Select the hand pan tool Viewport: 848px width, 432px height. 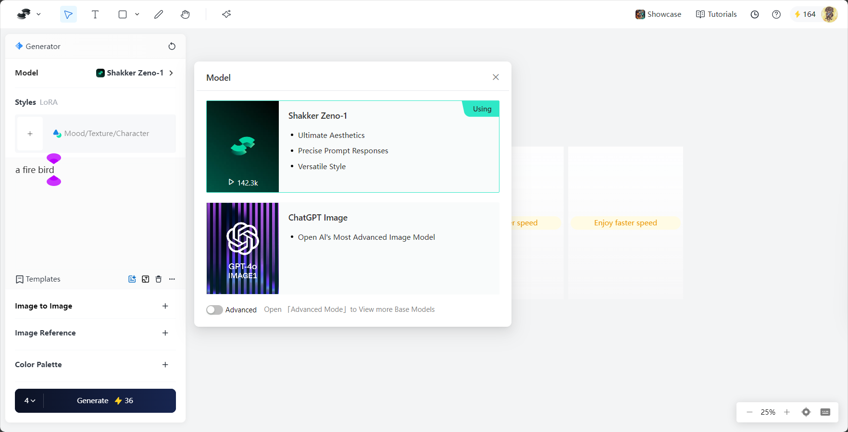pos(185,14)
